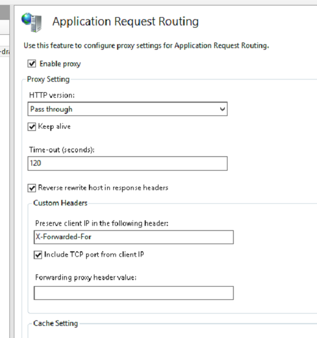Click the Forwarding proxy header value label

click(86, 277)
